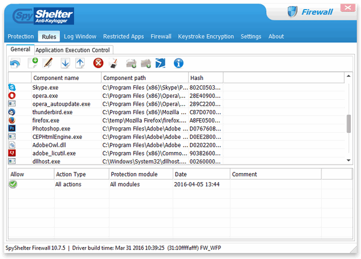Click the dllhost.exe row icon
Image resolution: width=361 pixels, height=259 pixels.
tap(12, 161)
